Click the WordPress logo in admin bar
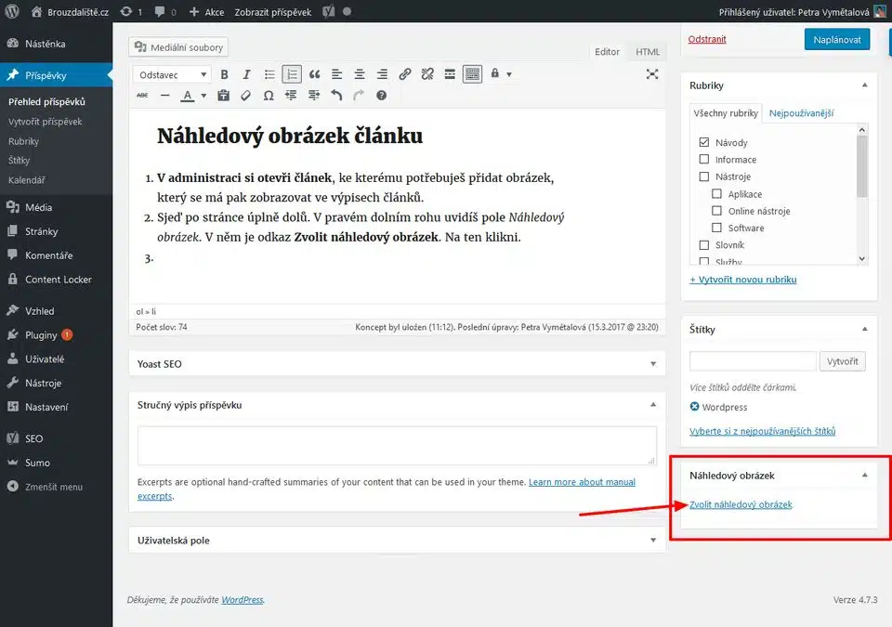 (12, 11)
